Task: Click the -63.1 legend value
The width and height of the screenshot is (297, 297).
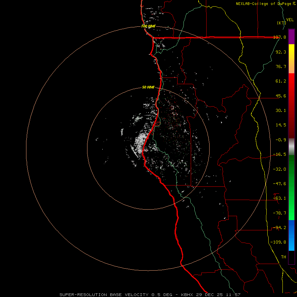Action: [x=280, y=198]
